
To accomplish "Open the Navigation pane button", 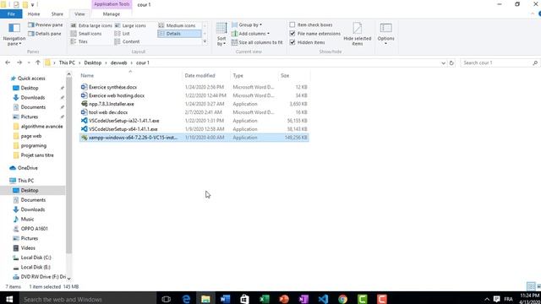I will tap(14, 34).
